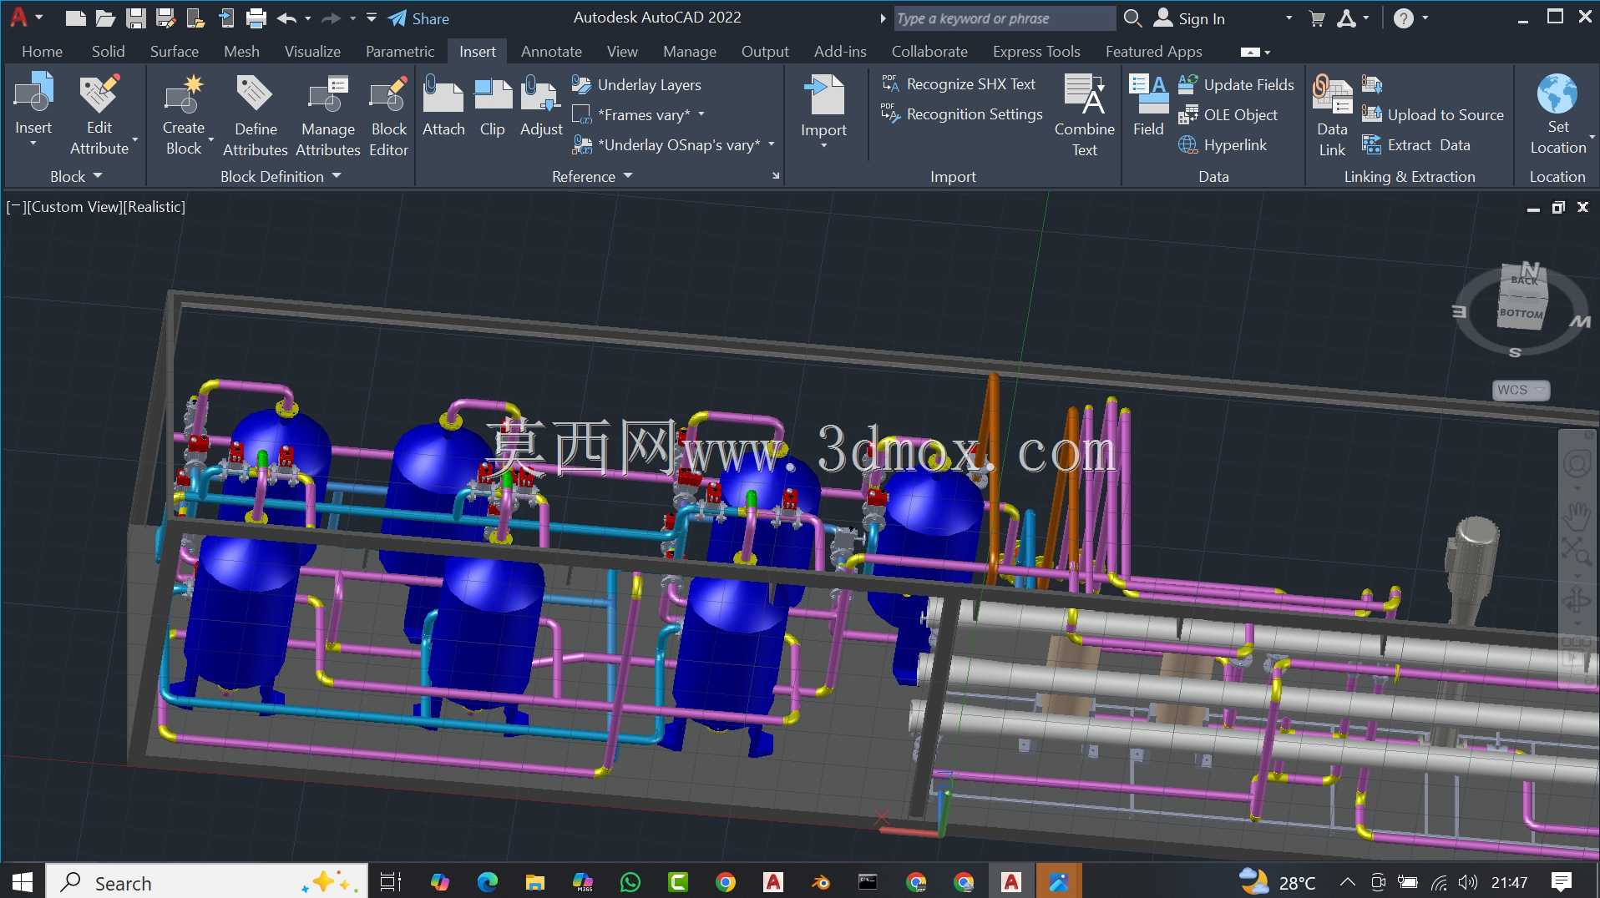Click the search magnifier icon
Screen dimensions: 1600x898
tap(1132, 18)
